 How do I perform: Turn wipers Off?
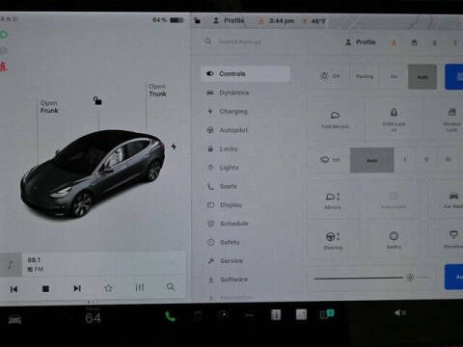point(329,160)
